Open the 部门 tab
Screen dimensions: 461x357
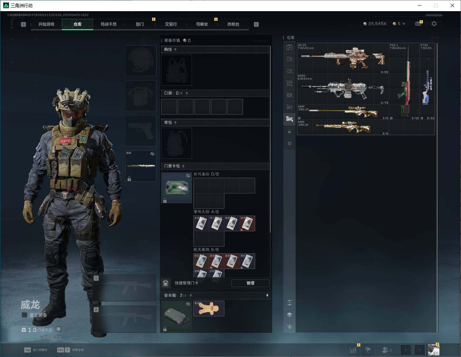(140, 24)
